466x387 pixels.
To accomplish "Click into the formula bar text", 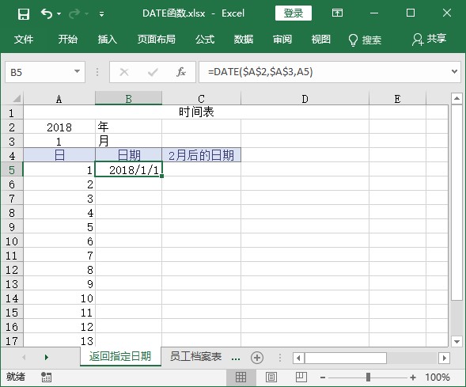I will tap(324, 72).
